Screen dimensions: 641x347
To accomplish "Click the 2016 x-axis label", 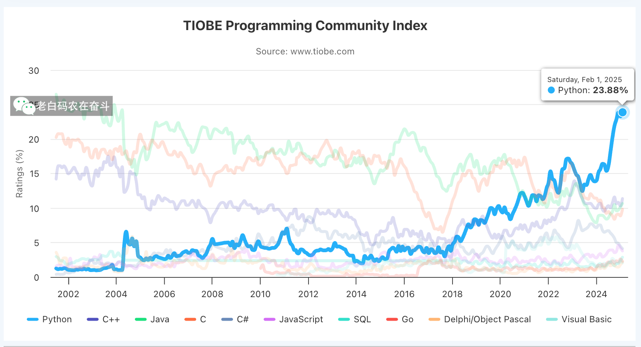I will [x=404, y=294].
